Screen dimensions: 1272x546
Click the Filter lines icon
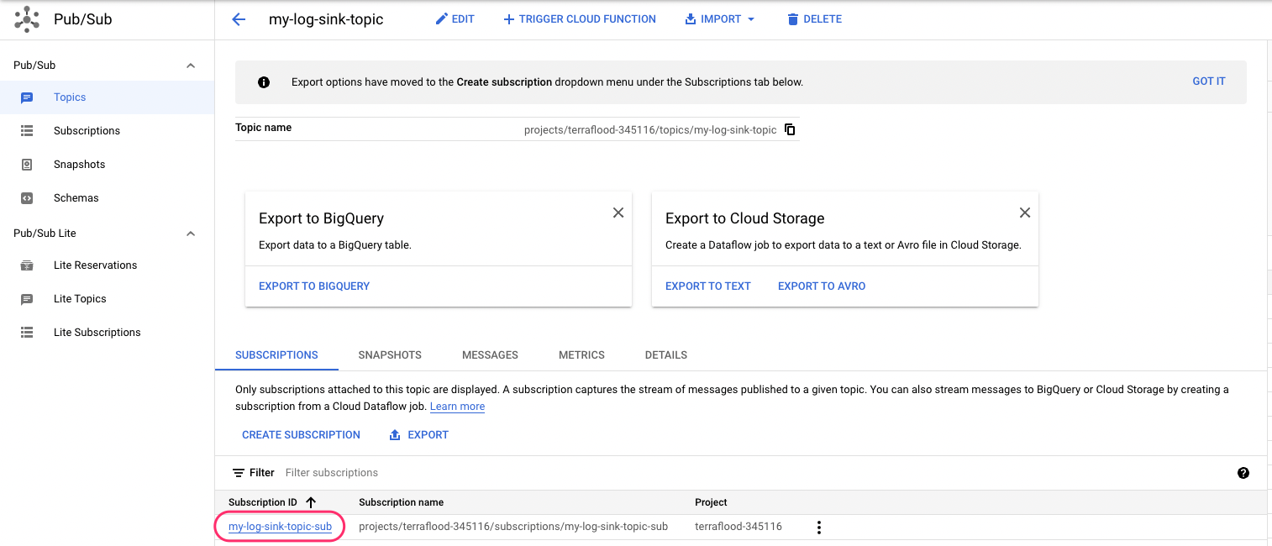pyautogui.click(x=239, y=473)
